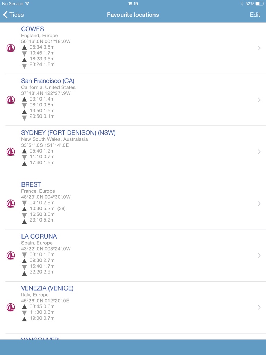Screen dimensions: 266x355
Task: Open VENEZIA details via right chevron
Action: (x=259, y=307)
